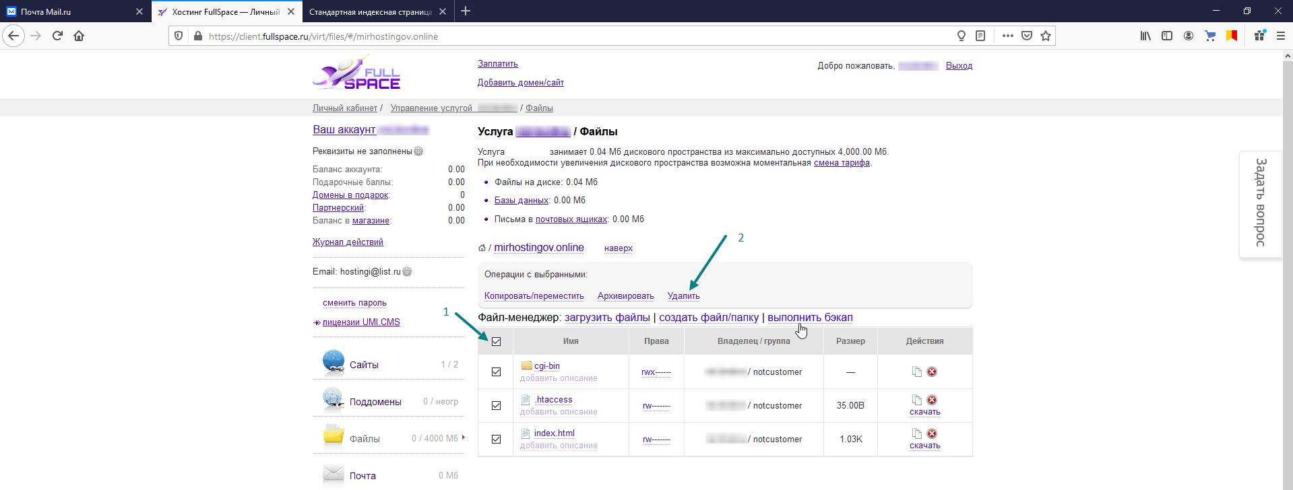Click загрузить файлы link
1293x490 pixels.
click(x=607, y=318)
